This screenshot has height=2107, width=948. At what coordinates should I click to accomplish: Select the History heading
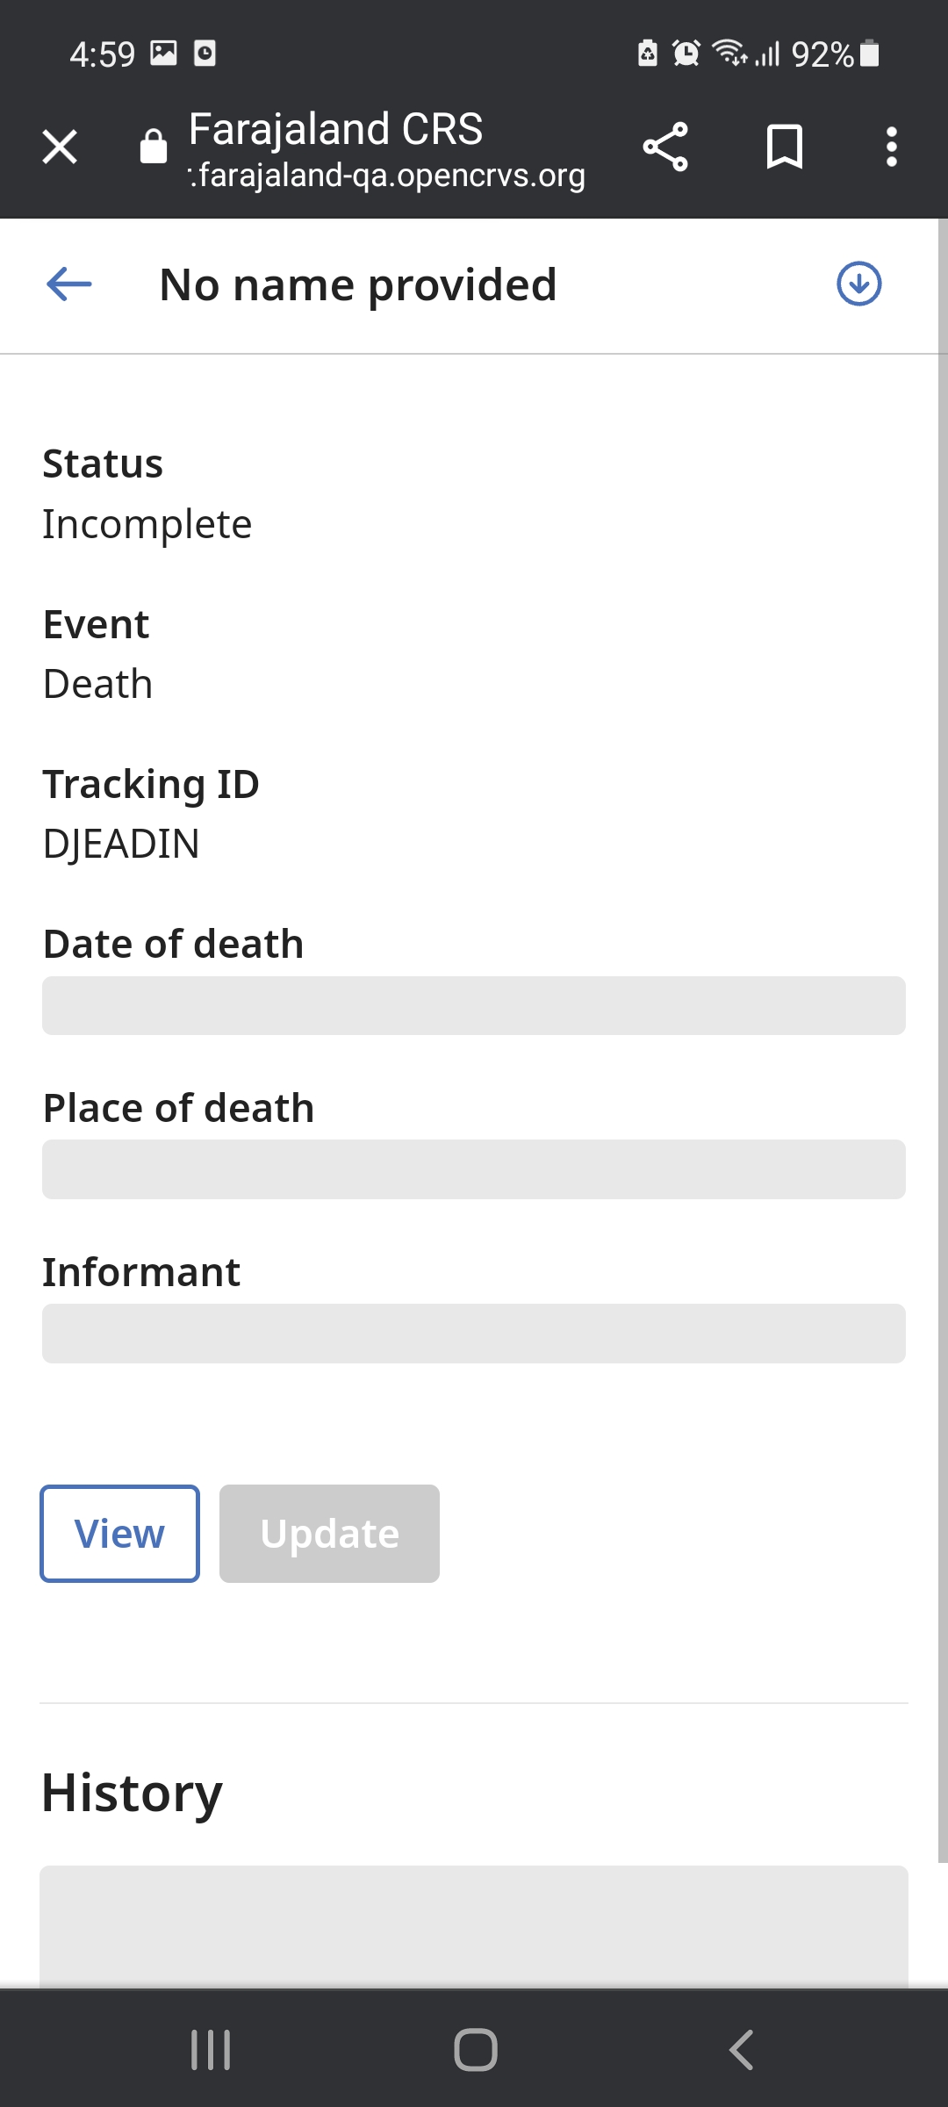coord(132,1793)
